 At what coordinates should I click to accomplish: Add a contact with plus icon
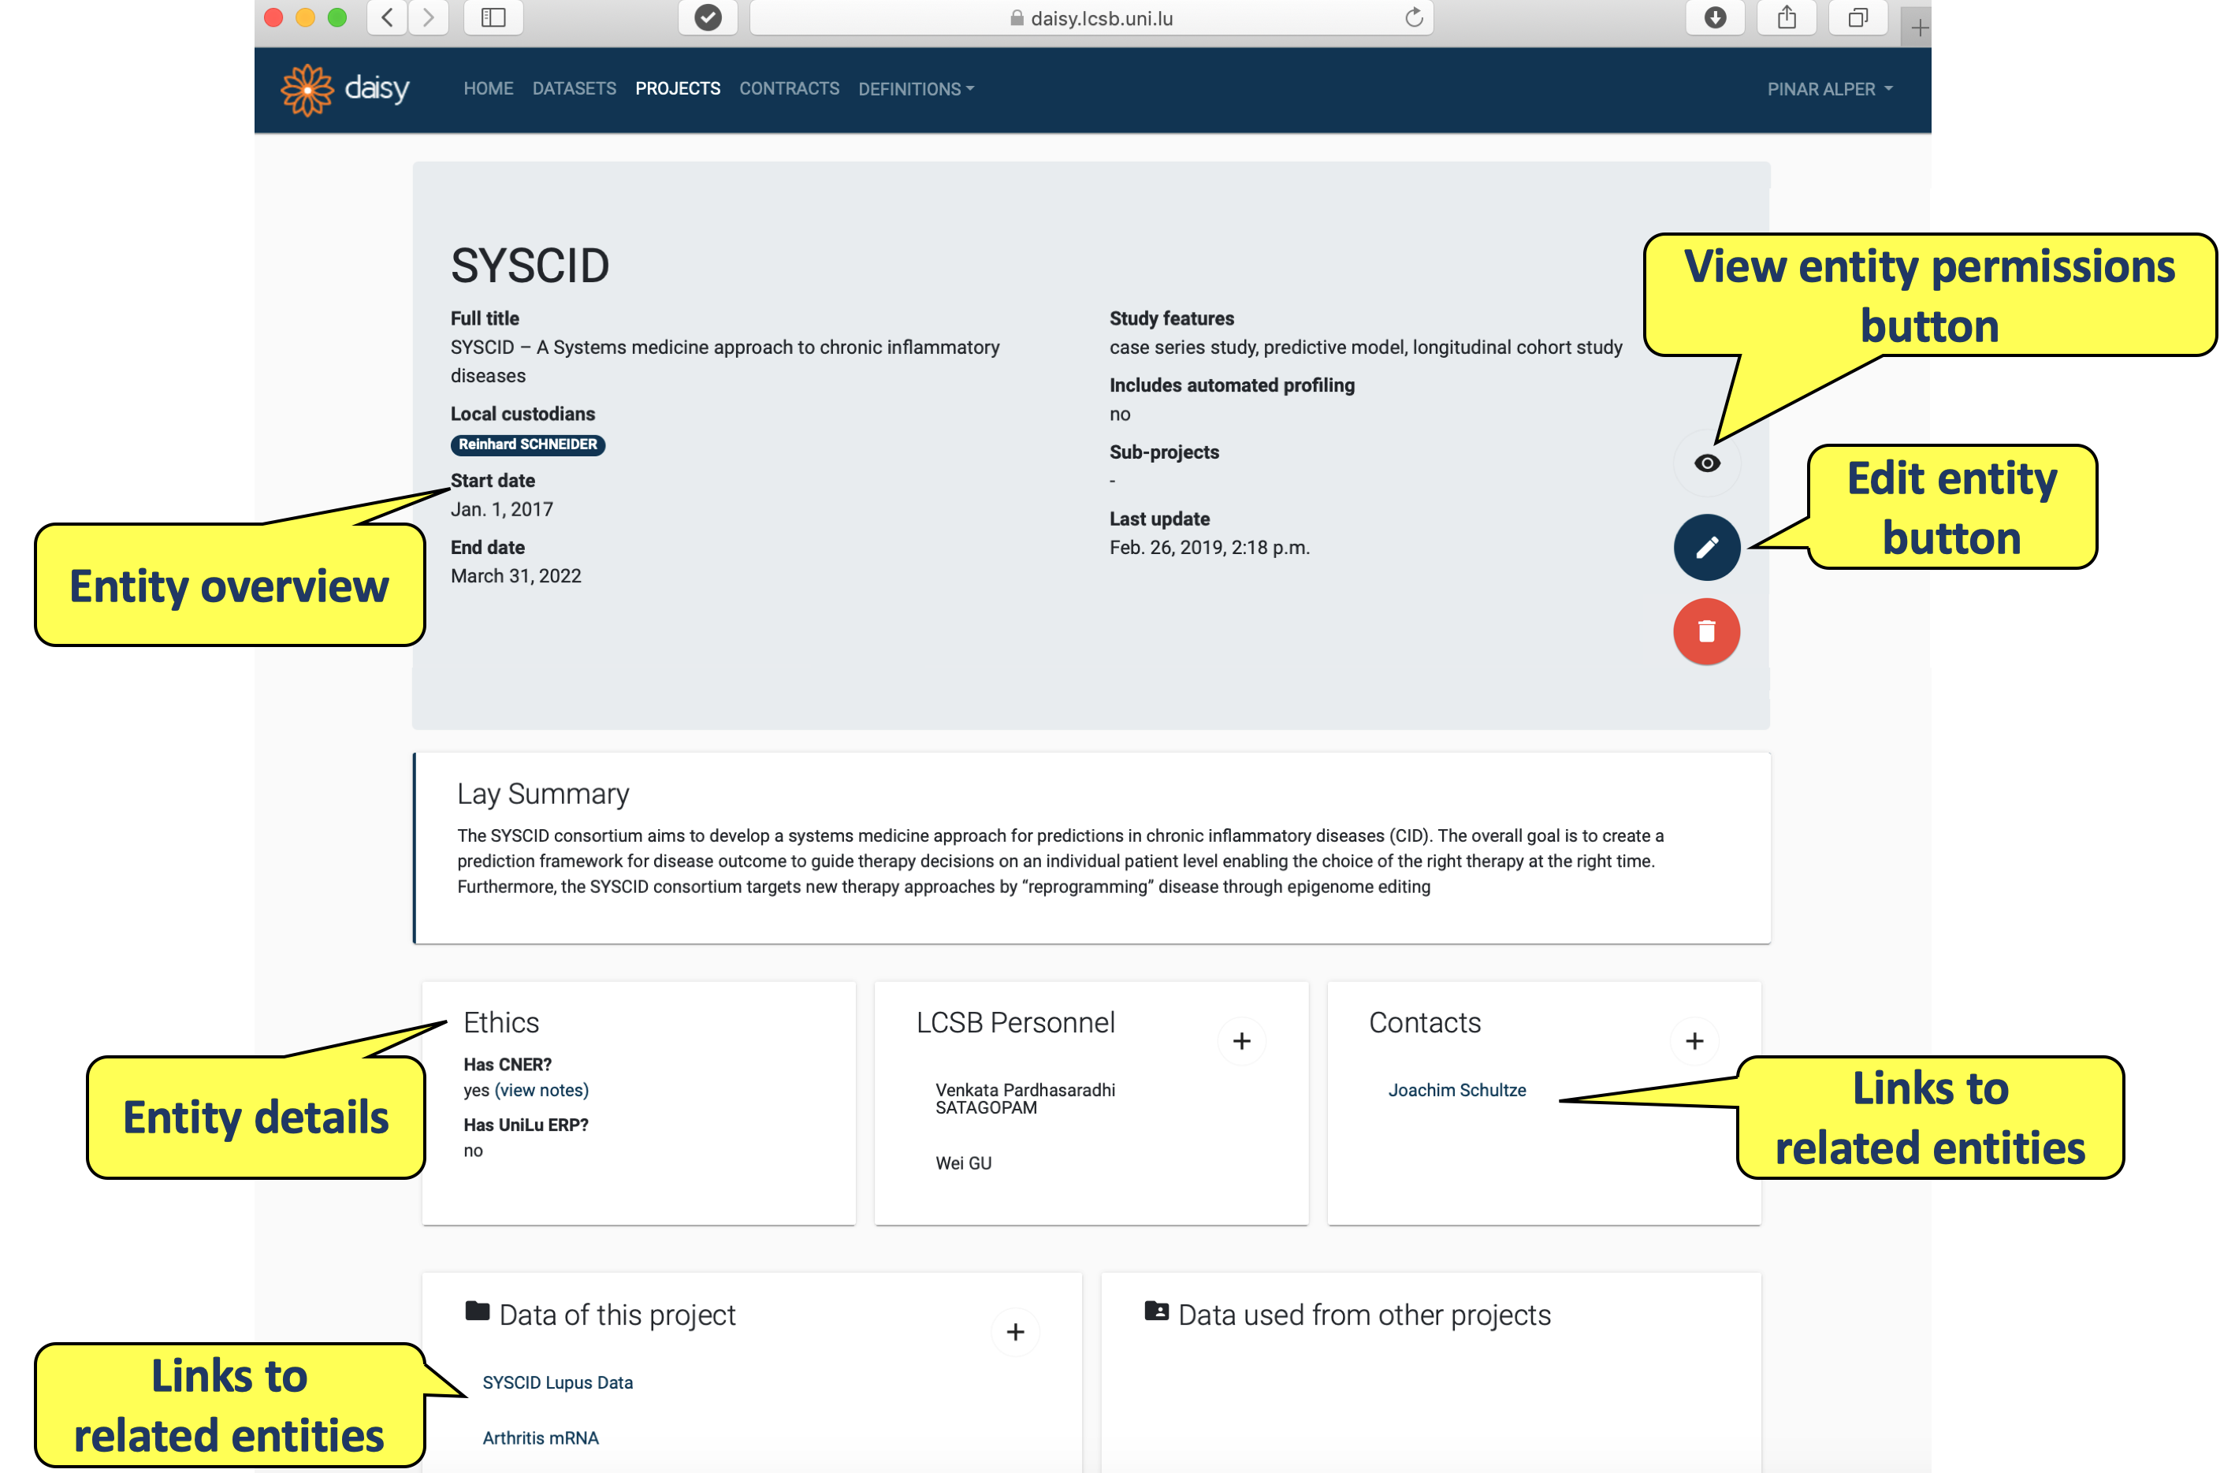click(x=1694, y=1041)
